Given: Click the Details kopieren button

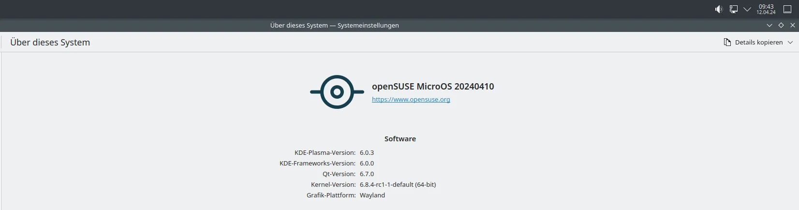Looking at the screenshot, I should pos(758,42).
